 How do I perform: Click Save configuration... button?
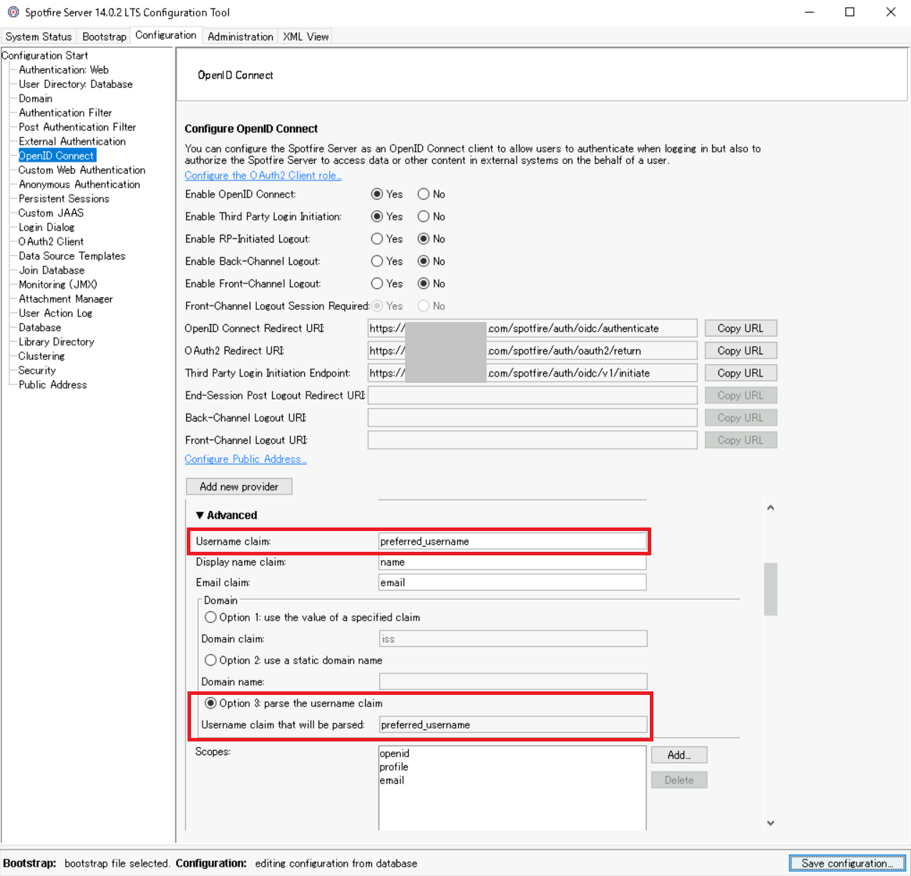pos(847,863)
